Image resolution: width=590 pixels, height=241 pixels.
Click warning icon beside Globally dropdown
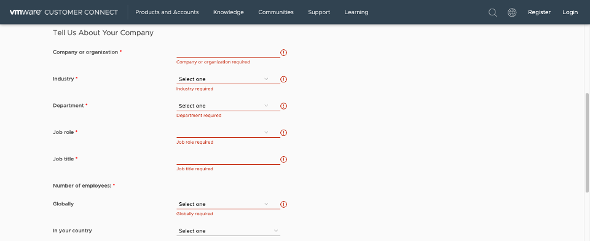(284, 205)
